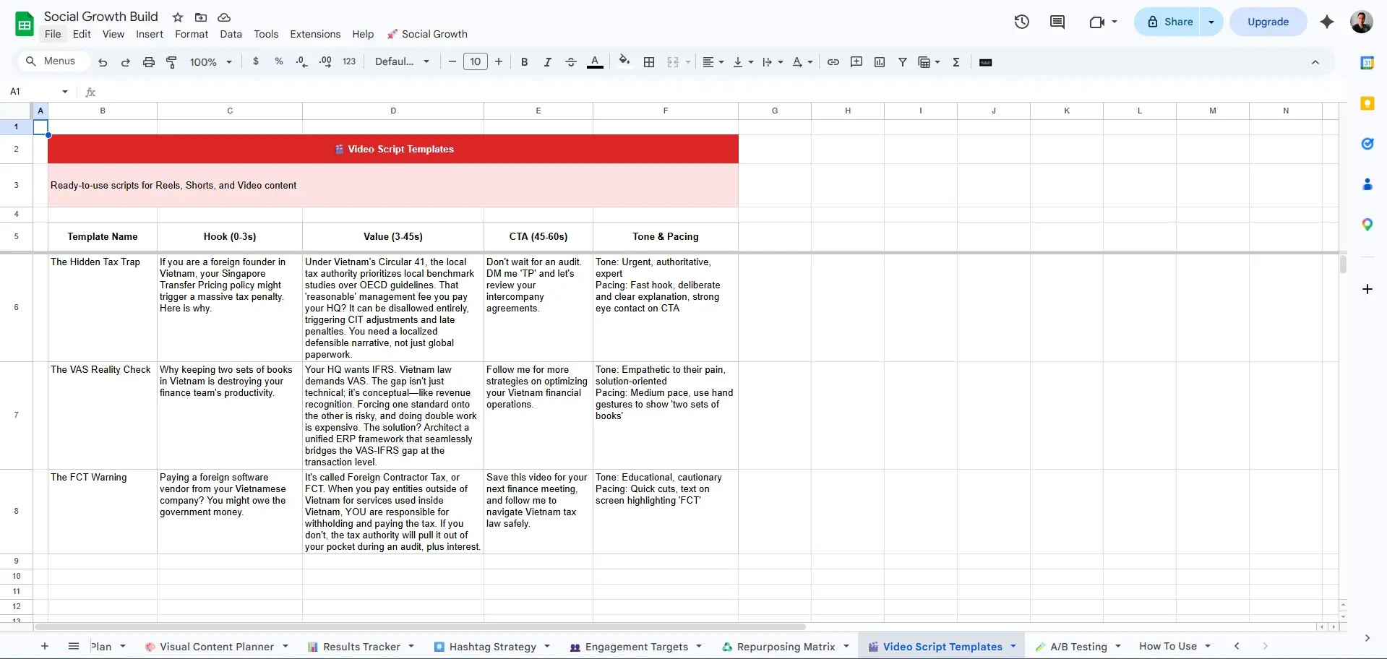The height and width of the screenshot is (659, 1387).
Task: Add a new sheet
Action: (x=45, y=646)
